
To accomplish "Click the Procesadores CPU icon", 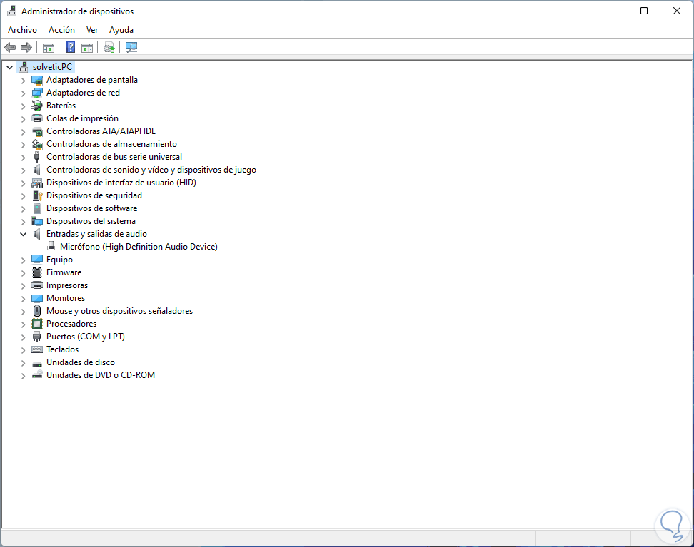I will tap(37, 324).
